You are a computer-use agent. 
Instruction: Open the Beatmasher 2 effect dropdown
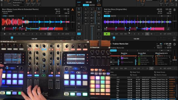click(x=19, y=2)
